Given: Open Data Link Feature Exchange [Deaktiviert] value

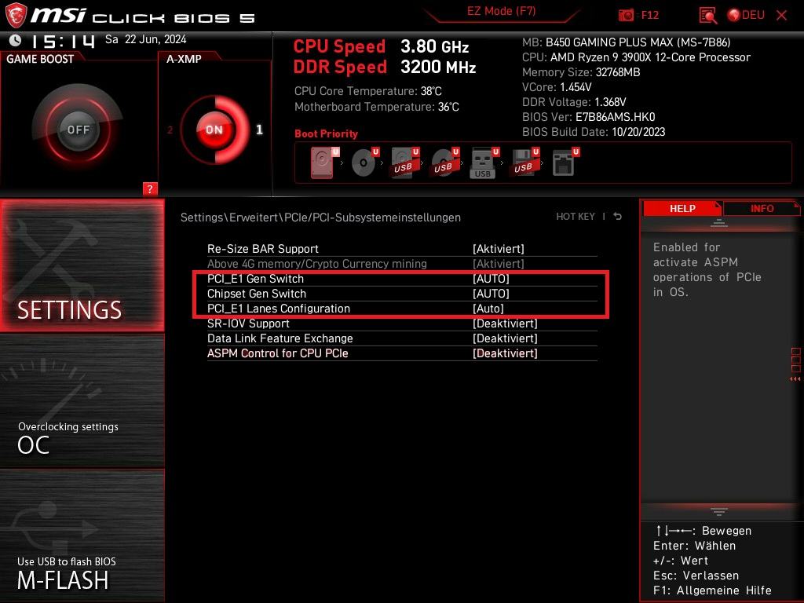Looking at the screenshot, I should click(505, 338).
